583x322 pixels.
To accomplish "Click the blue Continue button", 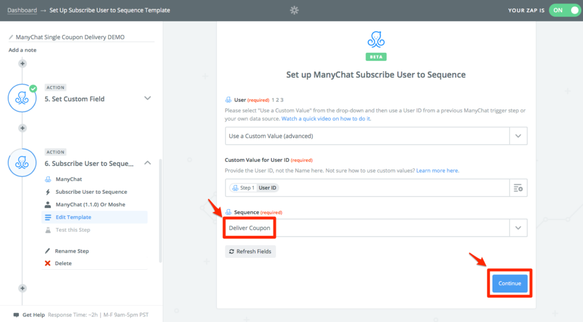I will (x=510, y=283).
